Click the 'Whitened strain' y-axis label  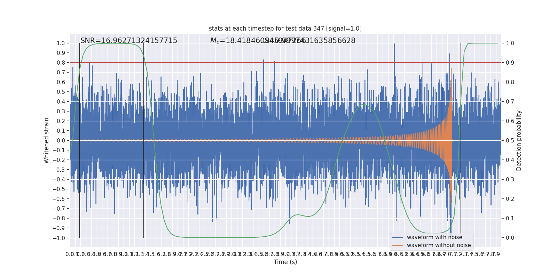click(47, 140)
